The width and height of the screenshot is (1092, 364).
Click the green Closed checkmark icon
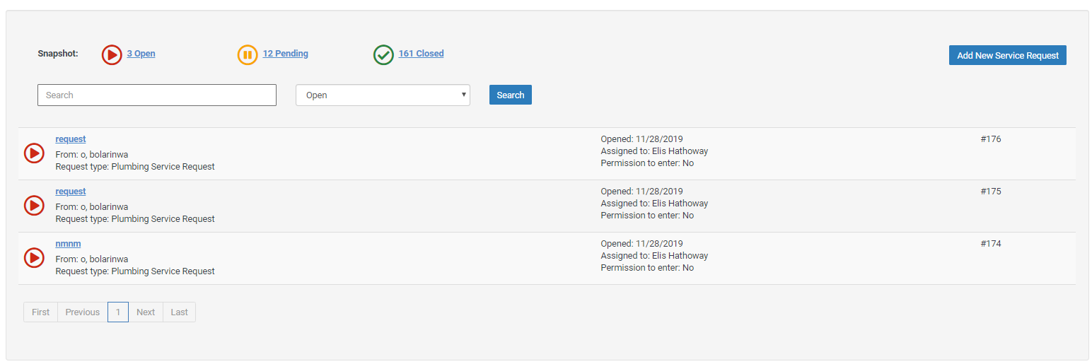(x=383, y=54)
